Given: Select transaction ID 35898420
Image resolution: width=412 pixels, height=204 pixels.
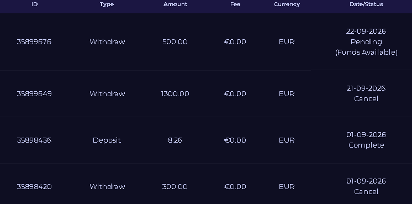Looking at the screenshot, I should point(34,187).
